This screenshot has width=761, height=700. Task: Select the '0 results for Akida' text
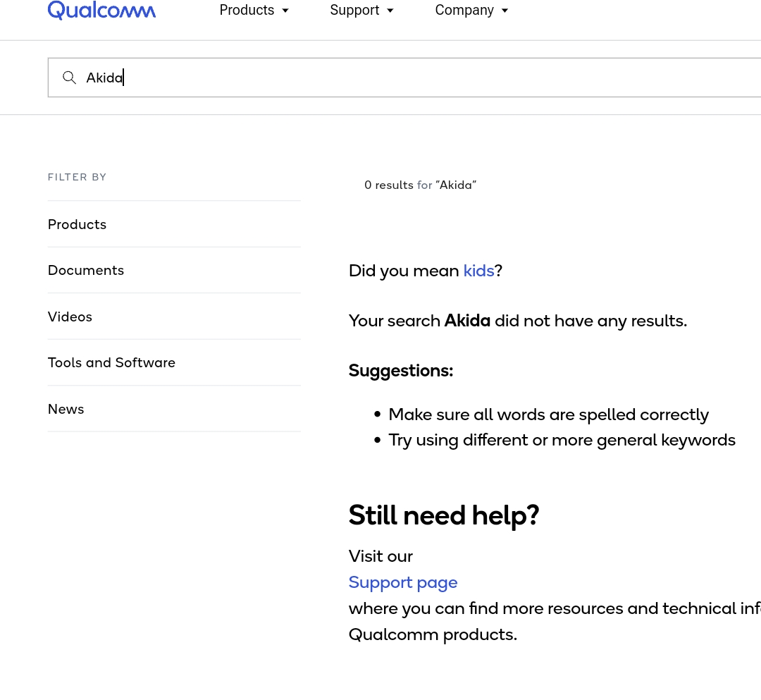coord(420,185)
